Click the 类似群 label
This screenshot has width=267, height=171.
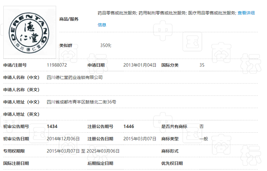(66, 45)
